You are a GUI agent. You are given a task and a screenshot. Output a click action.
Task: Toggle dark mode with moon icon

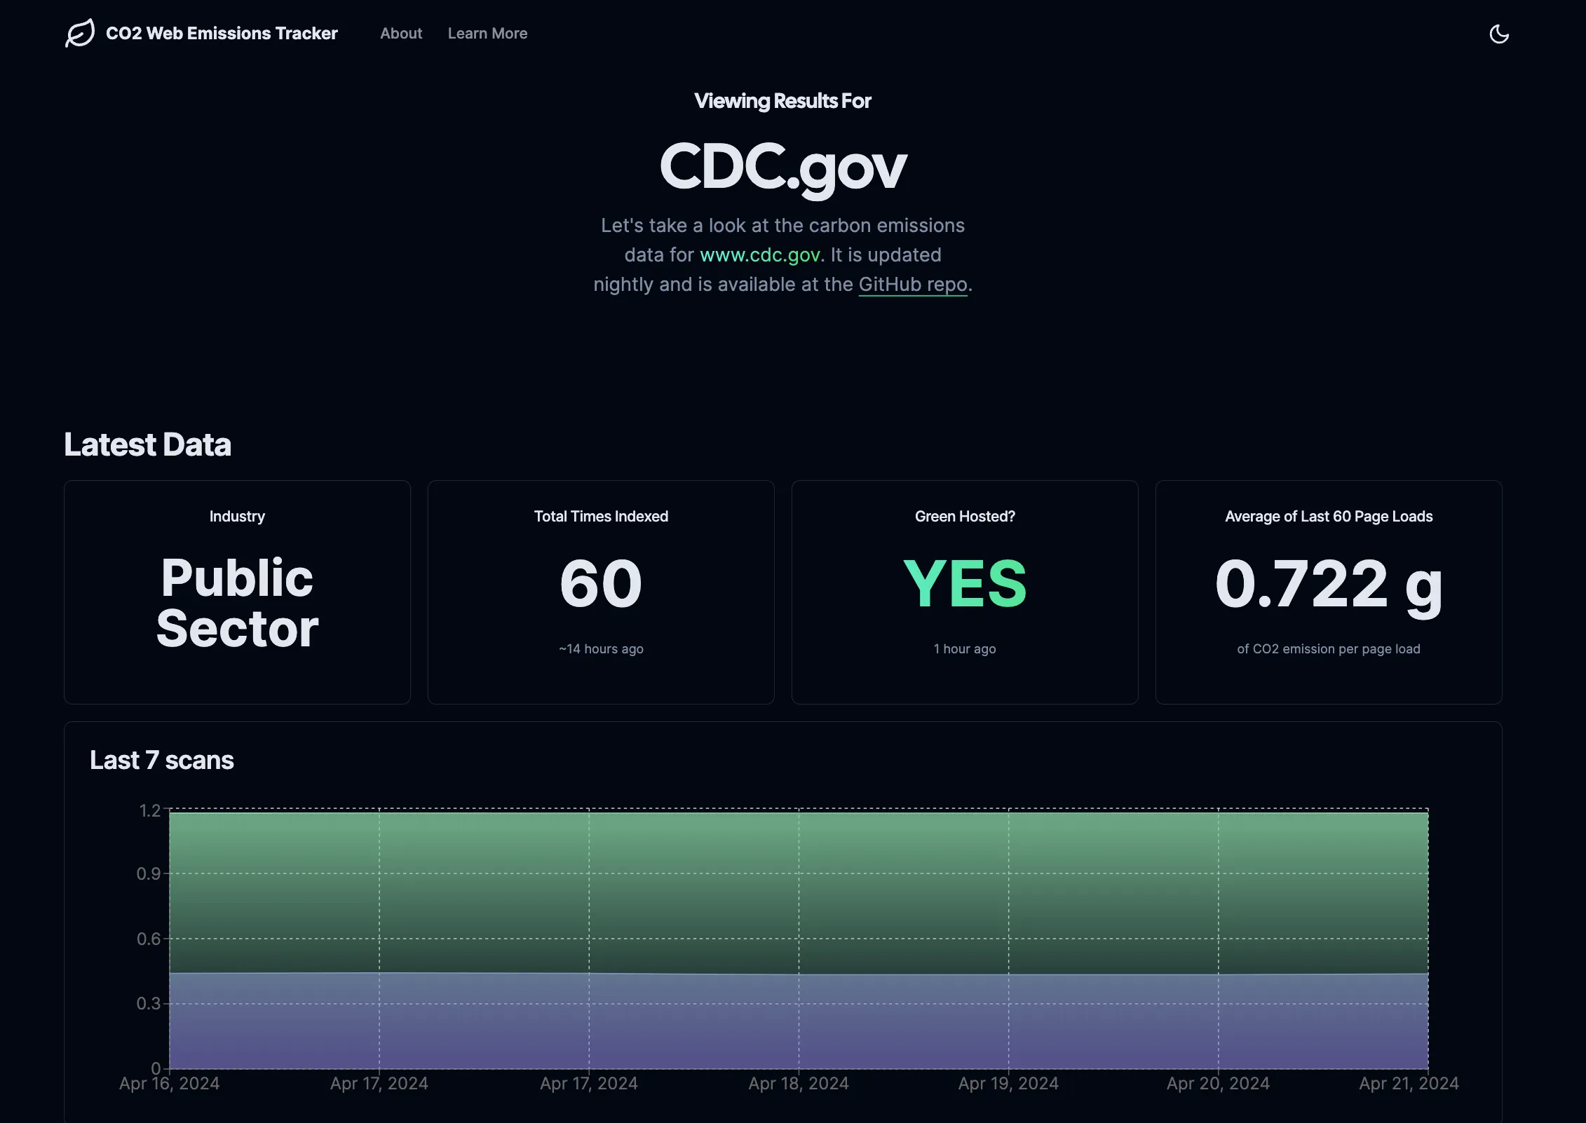point(1500,33)
